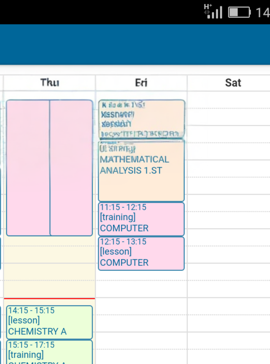Open the 11:15 - 12:15 Computer training
Viewport: 270px width, 364px height.
[x=141, y=219]
